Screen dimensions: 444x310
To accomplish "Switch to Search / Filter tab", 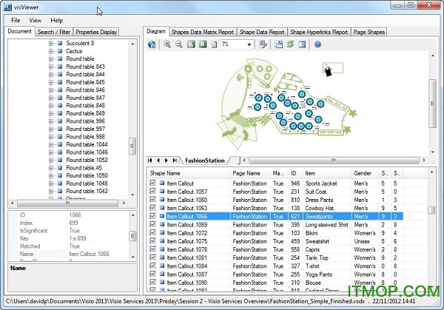I will coord(54,32).
